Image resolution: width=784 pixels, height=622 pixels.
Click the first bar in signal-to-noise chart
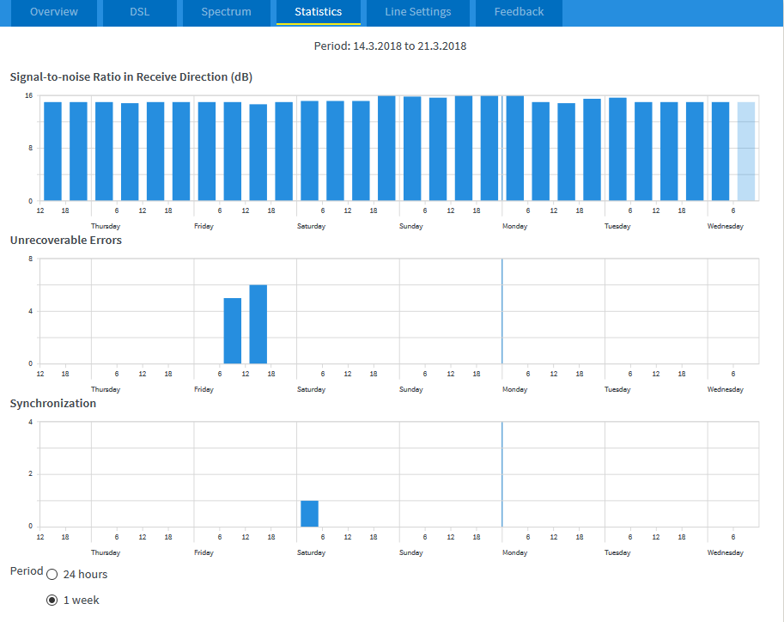click(52, 151)
